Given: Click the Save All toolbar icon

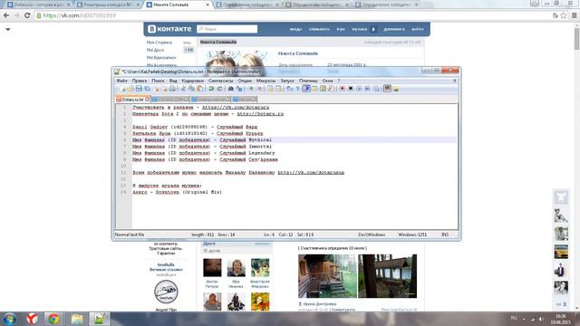Looking at the screenshot, I should click(x=147, y=89).
